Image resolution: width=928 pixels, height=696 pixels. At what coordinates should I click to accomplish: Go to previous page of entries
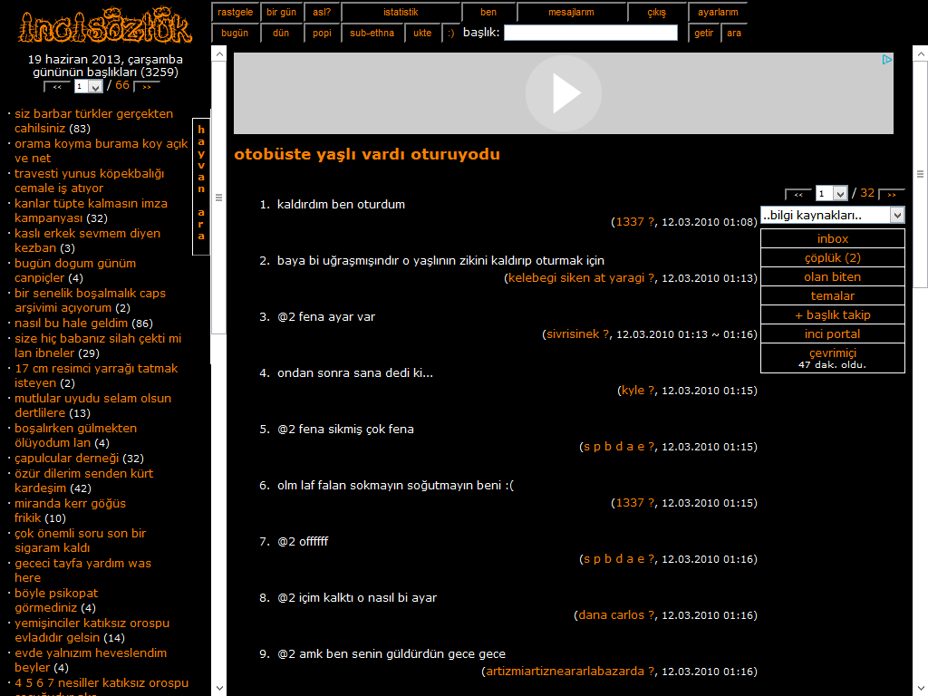coord(797,194)
